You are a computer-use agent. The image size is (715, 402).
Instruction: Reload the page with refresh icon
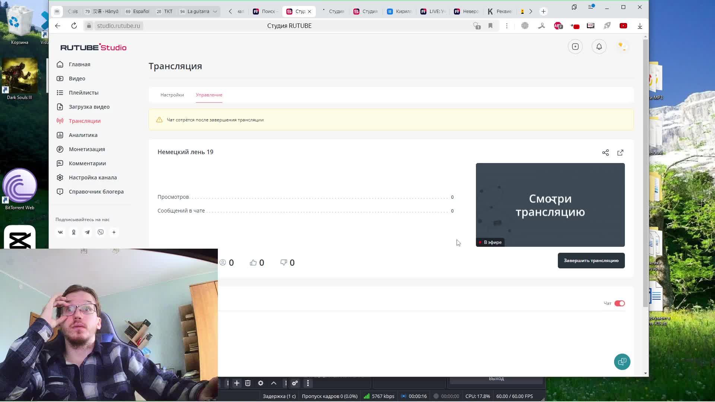74,26
